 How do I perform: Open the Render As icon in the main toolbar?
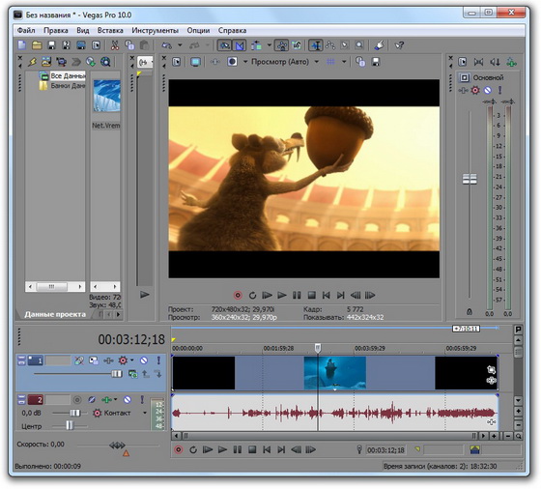[81, 44]
